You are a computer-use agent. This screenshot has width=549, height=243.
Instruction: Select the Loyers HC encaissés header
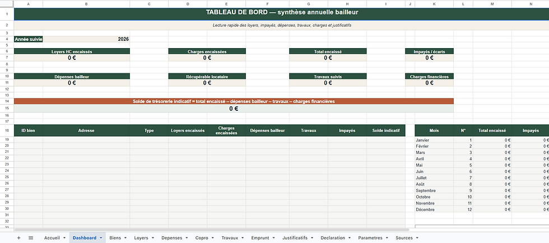pyautogui.click(x=72, y=52)
